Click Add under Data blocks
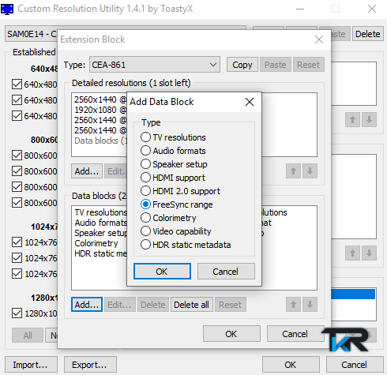 pyautogui.click(x=87, y=305)
